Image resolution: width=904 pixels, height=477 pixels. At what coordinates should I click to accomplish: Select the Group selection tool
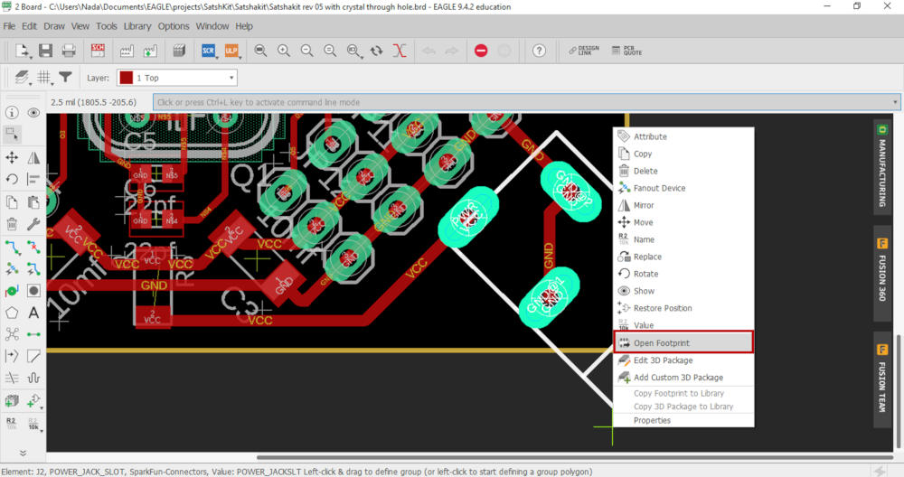click(x=12, y=135)
